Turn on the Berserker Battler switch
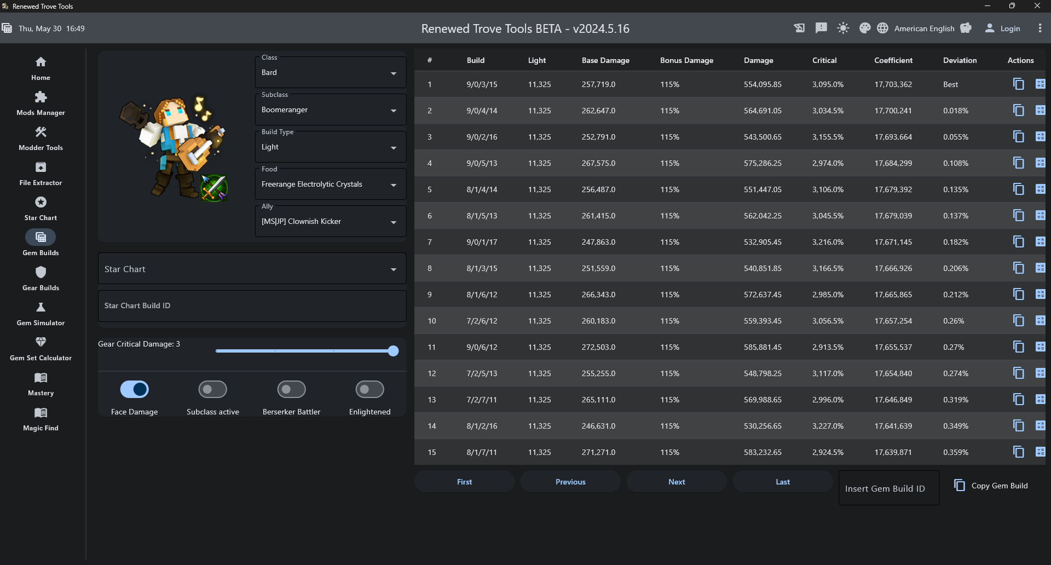 (291, 389)
